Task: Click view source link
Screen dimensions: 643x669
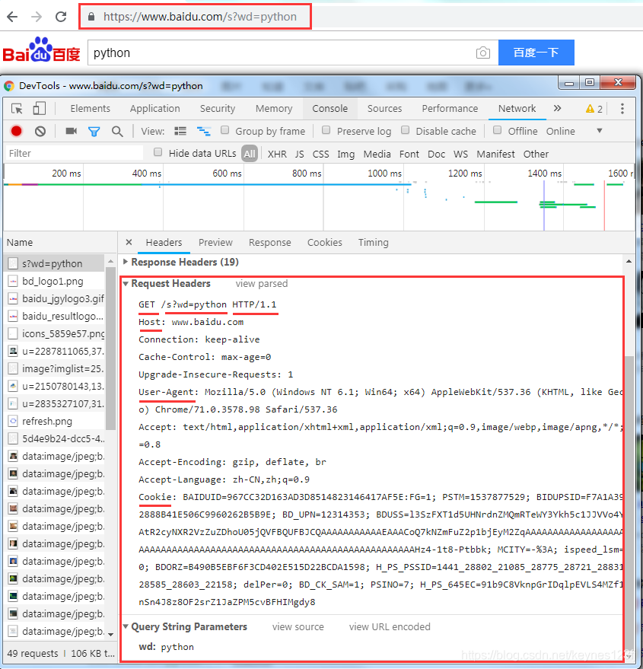Action: [298, 627]
